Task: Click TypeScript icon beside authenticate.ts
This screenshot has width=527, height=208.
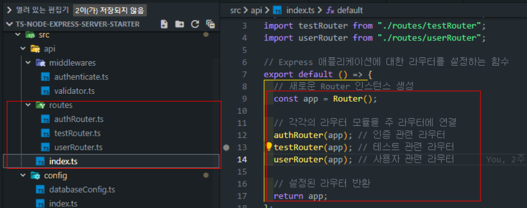Action: 45,77
